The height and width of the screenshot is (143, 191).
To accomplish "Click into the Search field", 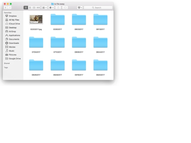I will click(x=98, y=8).
